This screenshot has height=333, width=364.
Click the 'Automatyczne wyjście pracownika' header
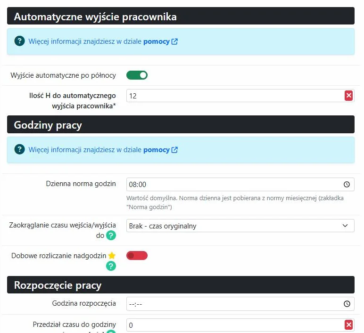181,16
